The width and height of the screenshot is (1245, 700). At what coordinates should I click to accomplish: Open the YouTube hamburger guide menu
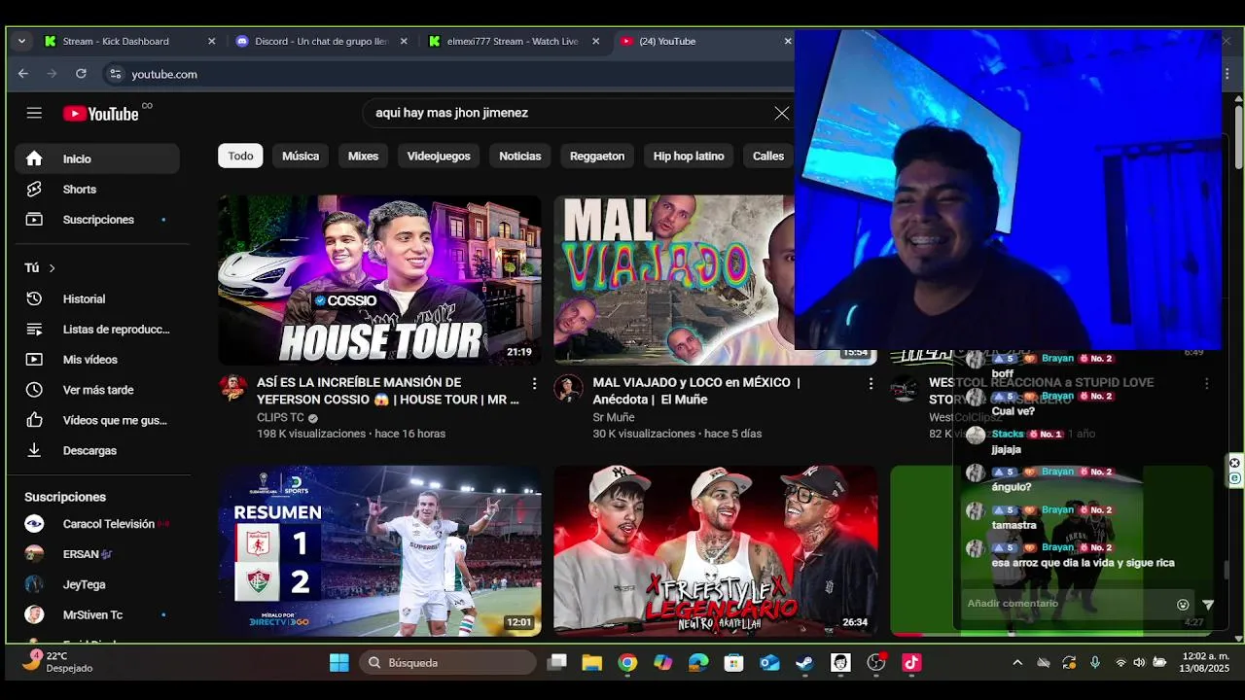coord(34,113)
